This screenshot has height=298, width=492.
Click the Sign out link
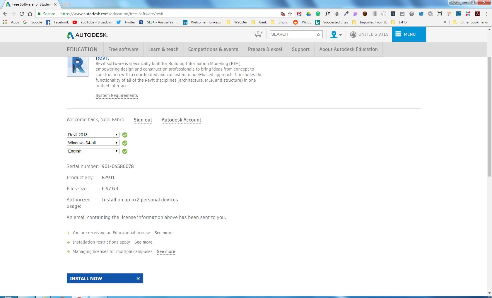(143, 120)
